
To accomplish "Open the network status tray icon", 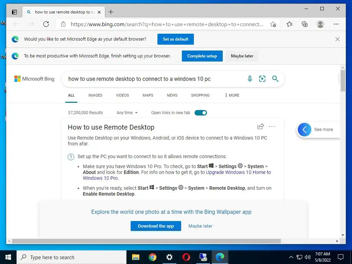I will click(x=299, y=257).
